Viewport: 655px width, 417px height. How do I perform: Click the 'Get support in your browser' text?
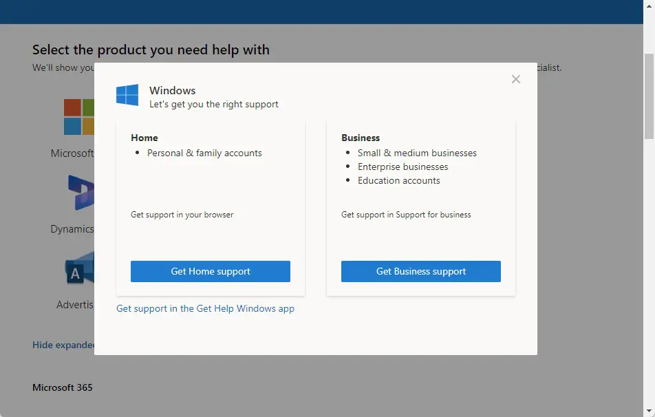pos(182,215)
